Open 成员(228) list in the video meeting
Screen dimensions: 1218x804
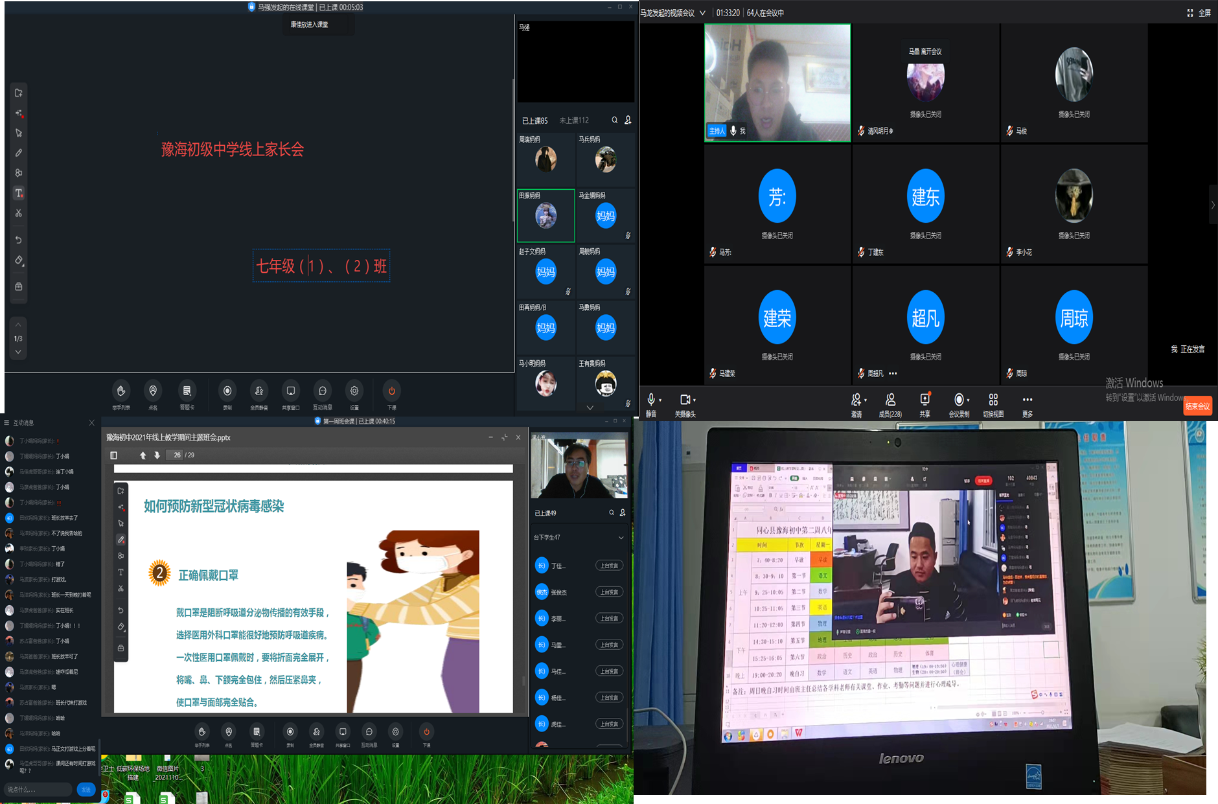pos(890,405)
